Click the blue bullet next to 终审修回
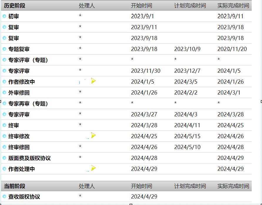The height and width of the screenshot is (205, 262). pos(4,147)
